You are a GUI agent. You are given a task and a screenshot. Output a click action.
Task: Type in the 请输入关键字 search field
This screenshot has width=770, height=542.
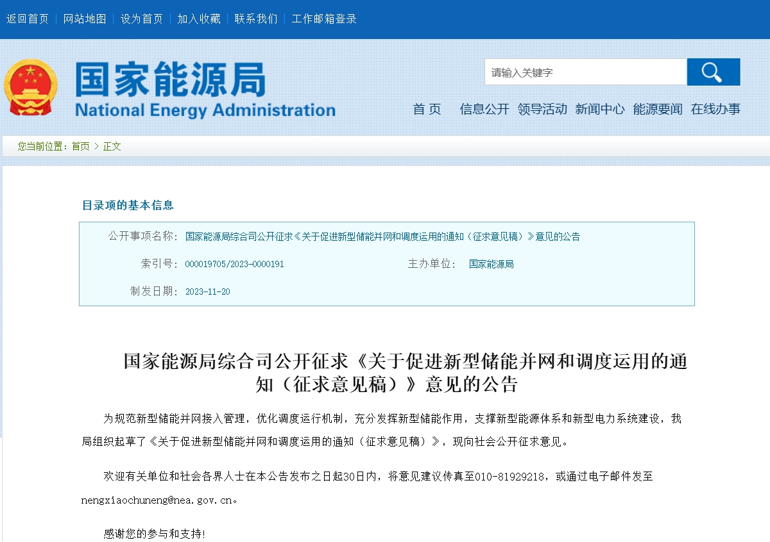(585, 72)
